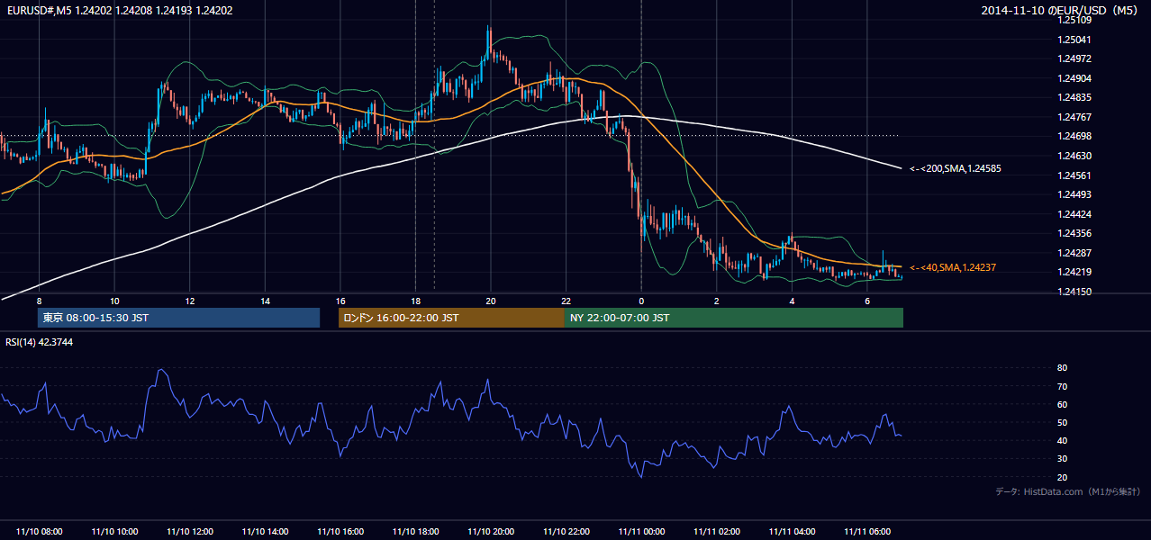
Task: Click the 11/11 02:00 date label
Action: (x=717, y=532)
